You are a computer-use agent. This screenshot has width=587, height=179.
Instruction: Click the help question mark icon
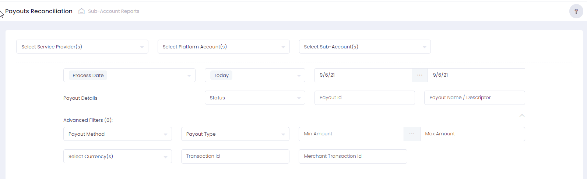tap(576, 11)
